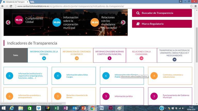Image resolution: width=198 pixels, height=111 pixels.
Task: Open the Windows Store taskbar icon
Action: [x=30, y=108]
